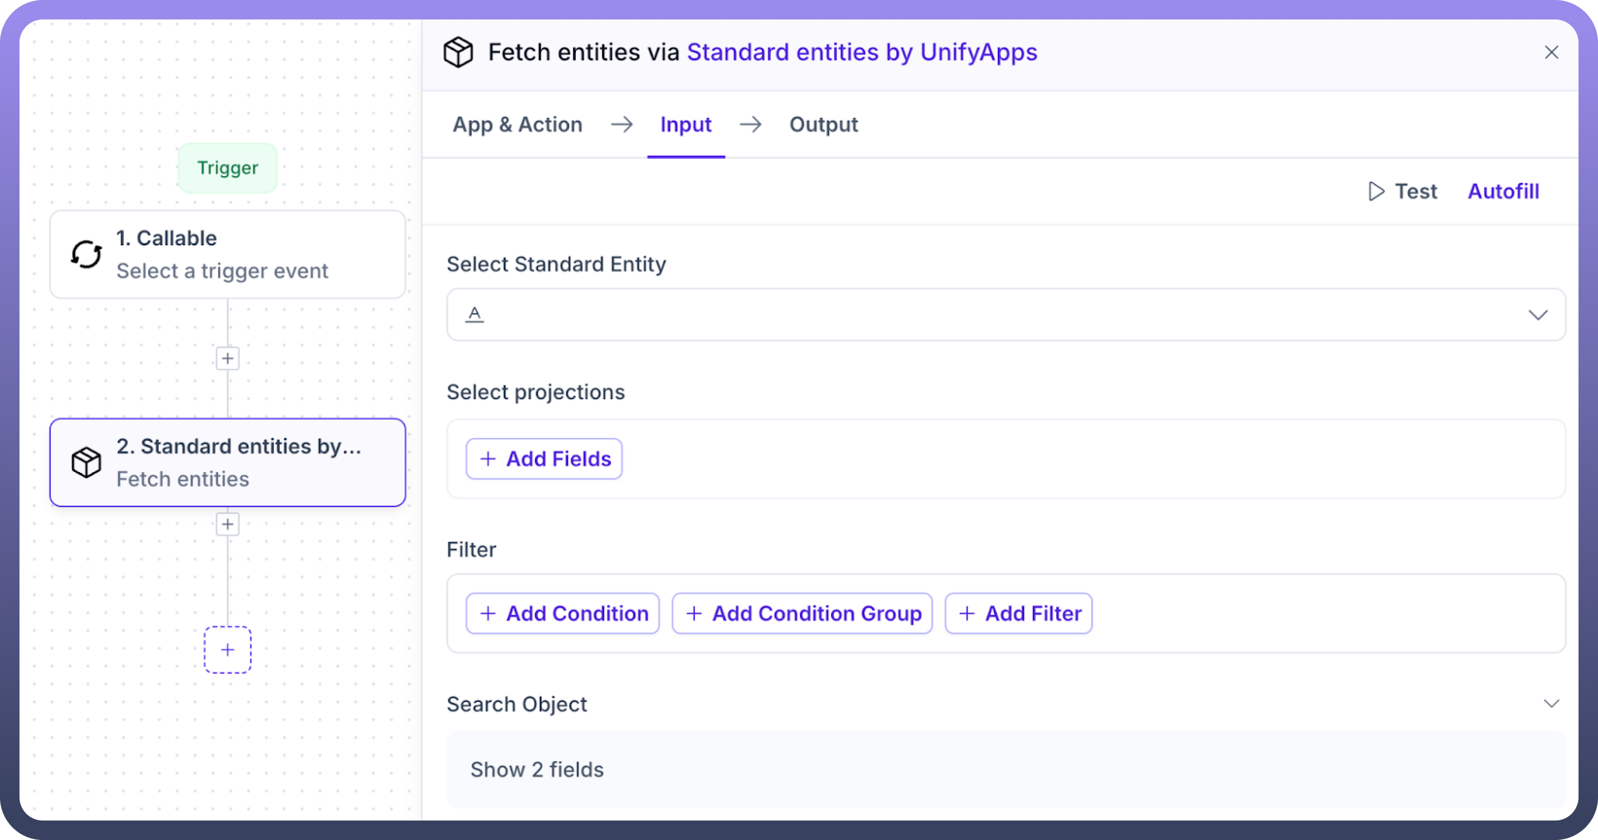1598x840 pixels.
Task: Click the Callable trigger sync icon
Action: click(86, 254)
